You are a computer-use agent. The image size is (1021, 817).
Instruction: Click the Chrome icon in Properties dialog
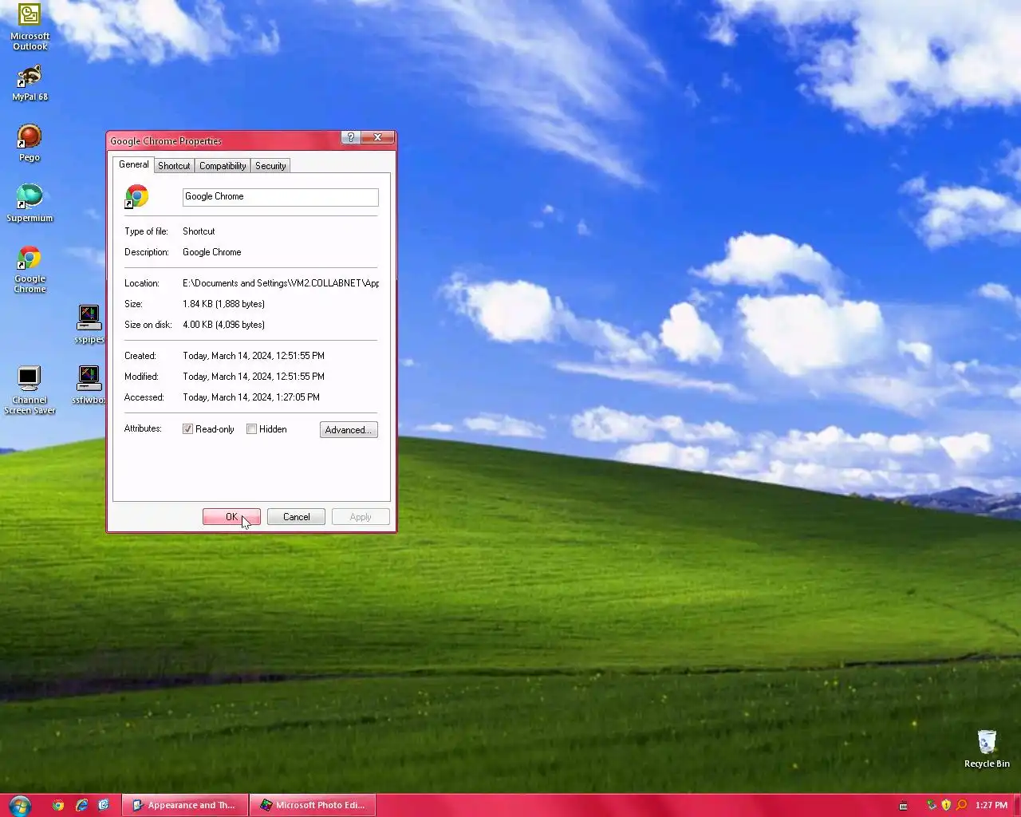pyautogui.click(x=136, y=196)
